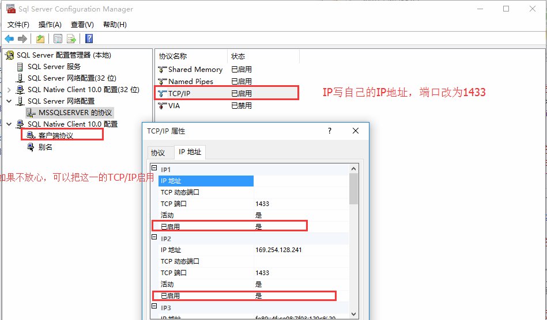
Task: Expand SQL Native Client 10.0 配置(32 位) node
Action: point(9,90)
